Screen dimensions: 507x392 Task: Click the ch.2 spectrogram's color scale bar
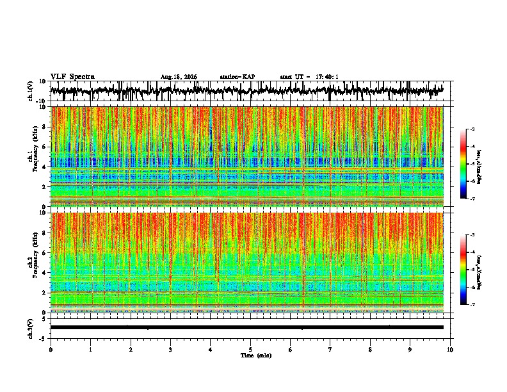pos(463,270)
